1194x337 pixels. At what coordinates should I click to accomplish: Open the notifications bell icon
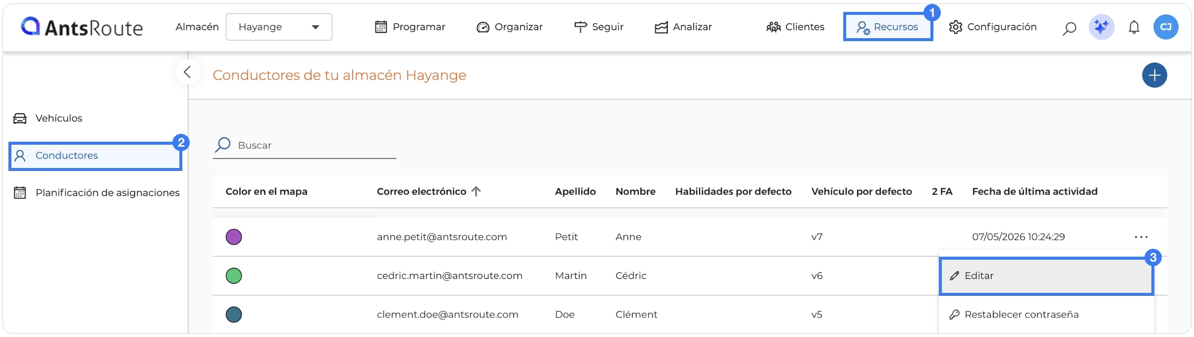pos(1134,27)
